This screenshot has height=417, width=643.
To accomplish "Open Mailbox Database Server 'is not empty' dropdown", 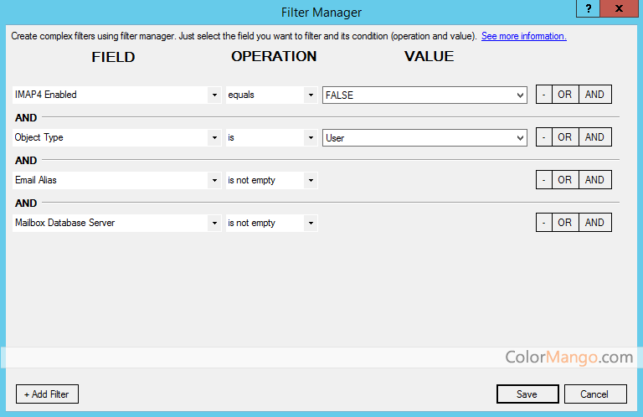I will pos(311,224).
